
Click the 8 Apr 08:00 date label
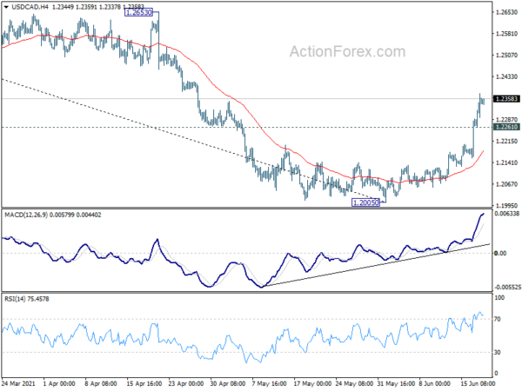(101, 384)
